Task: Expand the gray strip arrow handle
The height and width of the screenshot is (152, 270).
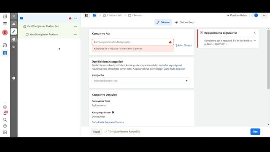Action: coord(14,78)
